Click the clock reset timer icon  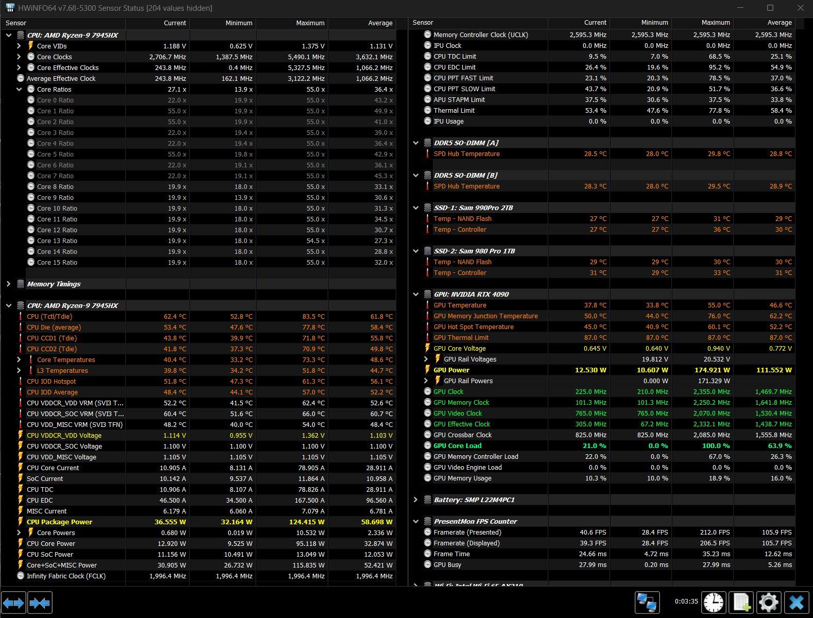pos(714,602)
